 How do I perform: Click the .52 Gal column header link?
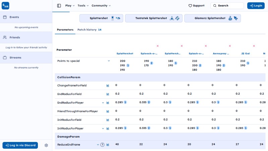click(x=245, y=54)
